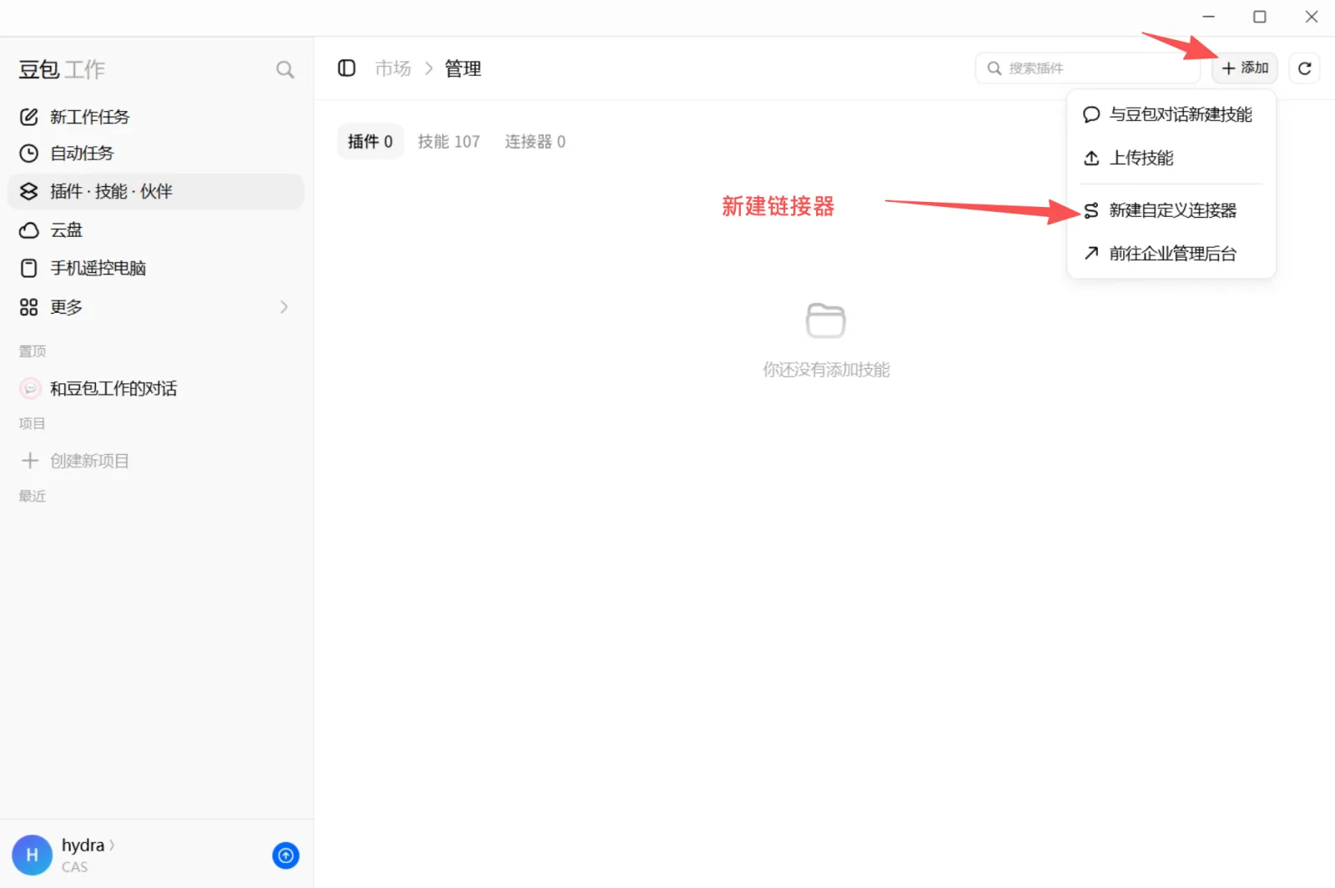Open 自动任务 in sidebar
Screen dimensions: 1335x888
coord(156,154)
